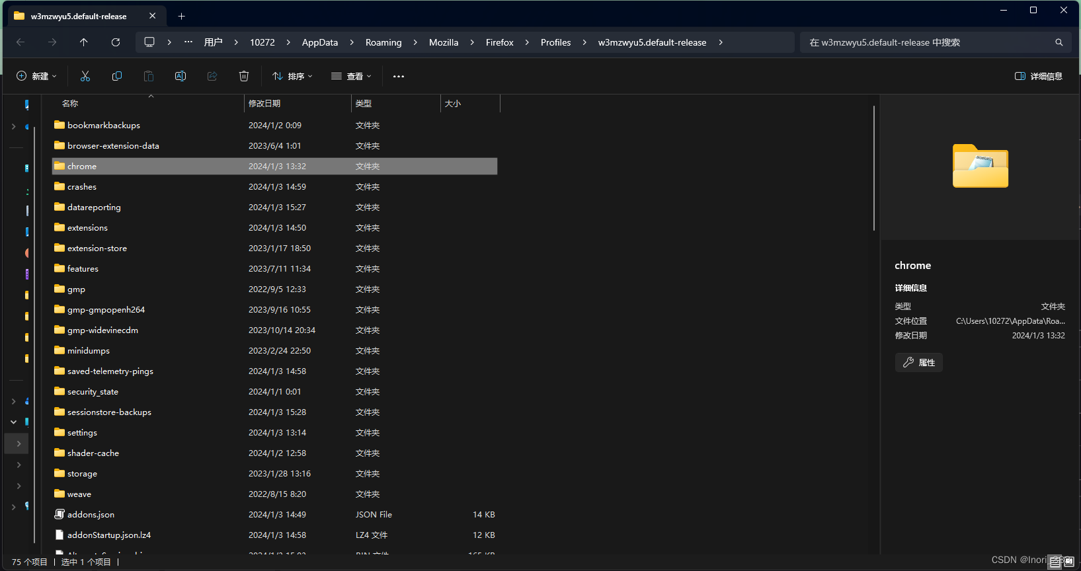Open the View dropdown menu
Screen dimensions: 1081x571
351,76
